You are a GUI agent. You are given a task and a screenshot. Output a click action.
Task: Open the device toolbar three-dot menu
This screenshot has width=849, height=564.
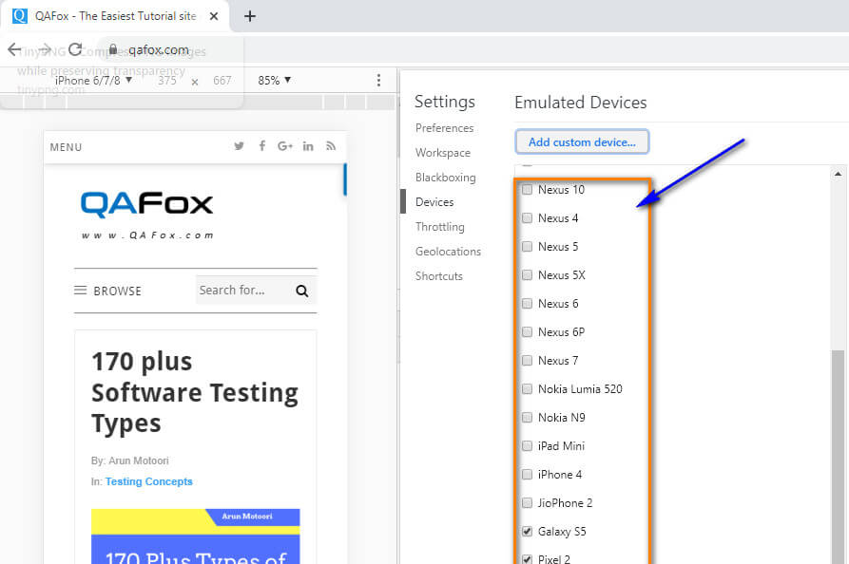pyautogui.click(x=378, y=81)
